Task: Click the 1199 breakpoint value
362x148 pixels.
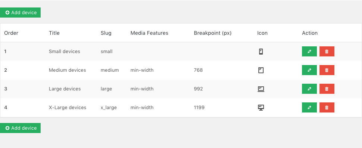Action: 199,108
